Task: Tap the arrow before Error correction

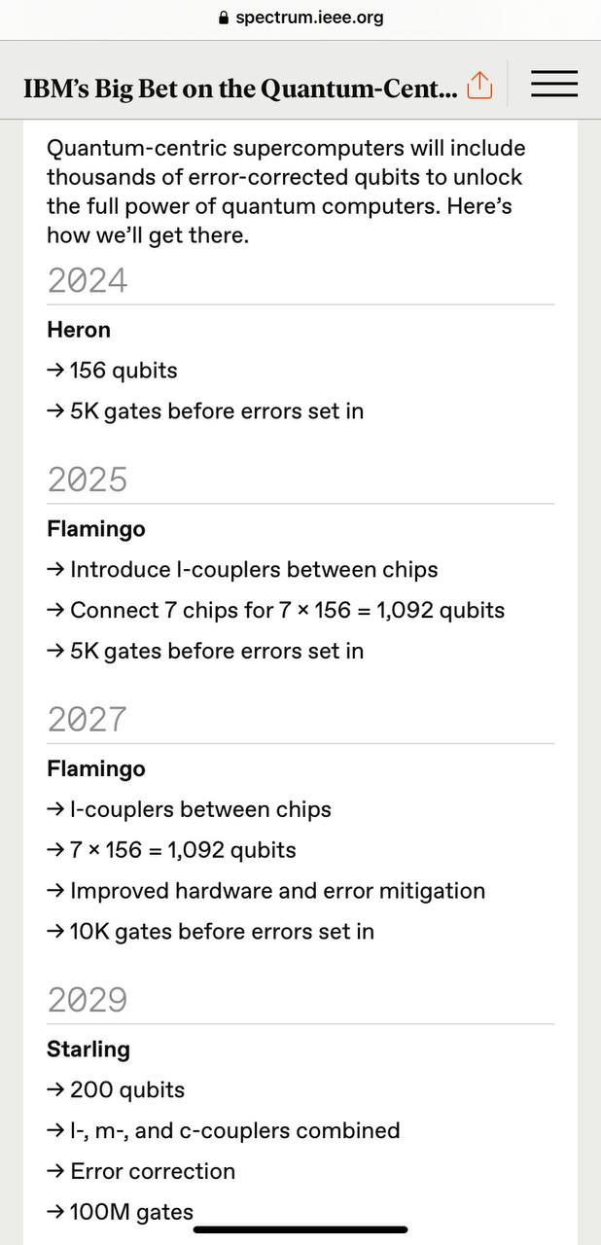Action: pyautogui.click(x=55, y=1172)
